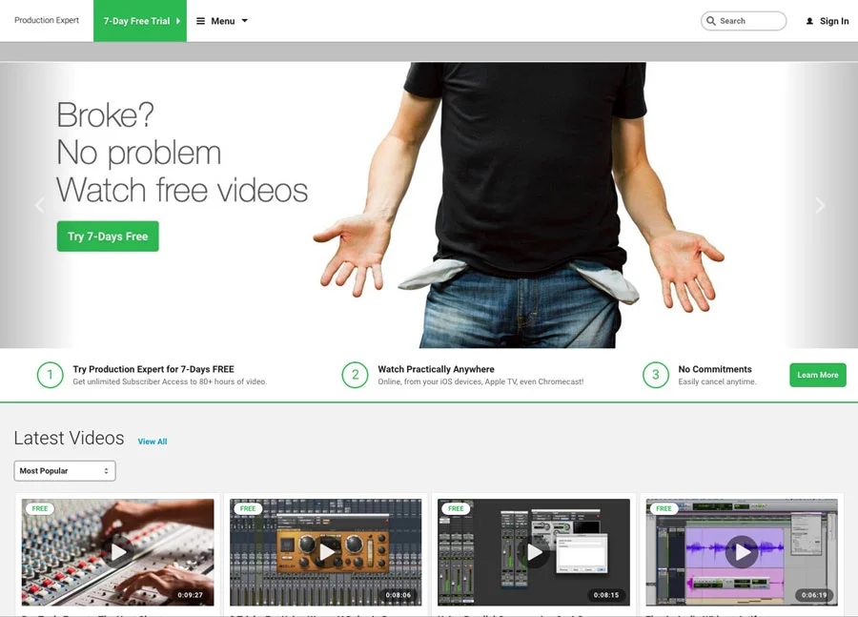Viewport: 858px width, 617px height.
Task: Click step 1 circle icon
Action: click(x=51, y=375)
